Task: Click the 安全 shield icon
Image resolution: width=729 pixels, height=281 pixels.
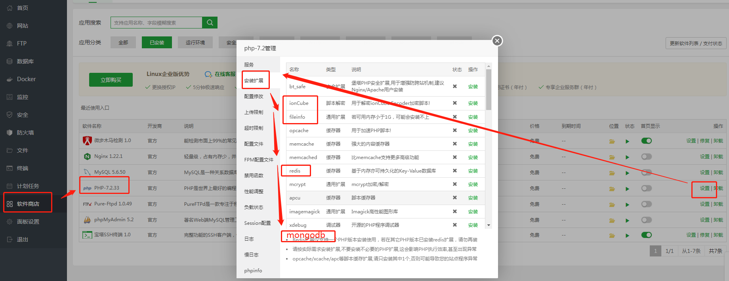Action: [10, 115]
